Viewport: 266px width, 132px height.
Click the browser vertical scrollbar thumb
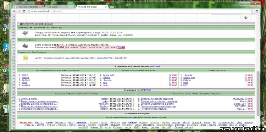point(258,93)
